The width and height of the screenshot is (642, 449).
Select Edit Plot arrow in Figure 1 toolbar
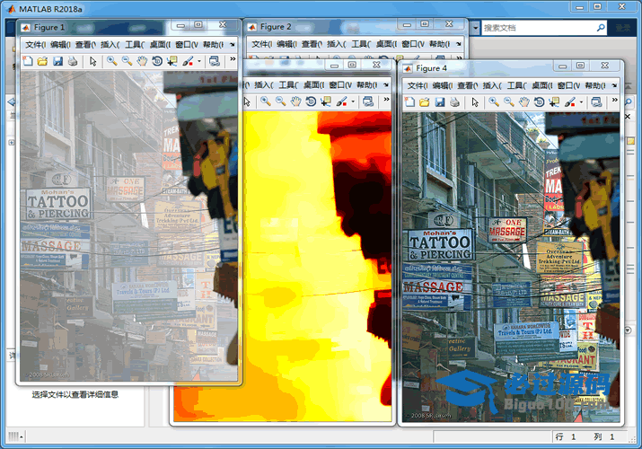point(93,61)
